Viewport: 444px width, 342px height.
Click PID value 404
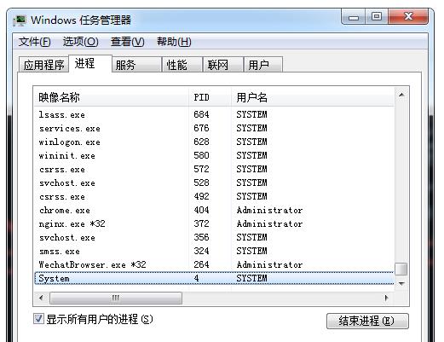click(201, 210)
